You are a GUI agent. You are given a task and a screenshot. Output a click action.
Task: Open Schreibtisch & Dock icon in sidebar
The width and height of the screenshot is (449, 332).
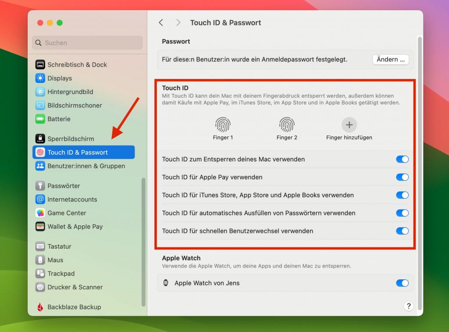coord(40,64)
